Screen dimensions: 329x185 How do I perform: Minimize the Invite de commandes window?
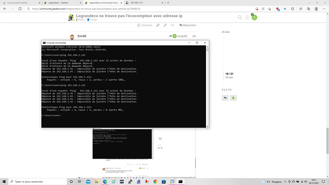[x=189, y=42]
